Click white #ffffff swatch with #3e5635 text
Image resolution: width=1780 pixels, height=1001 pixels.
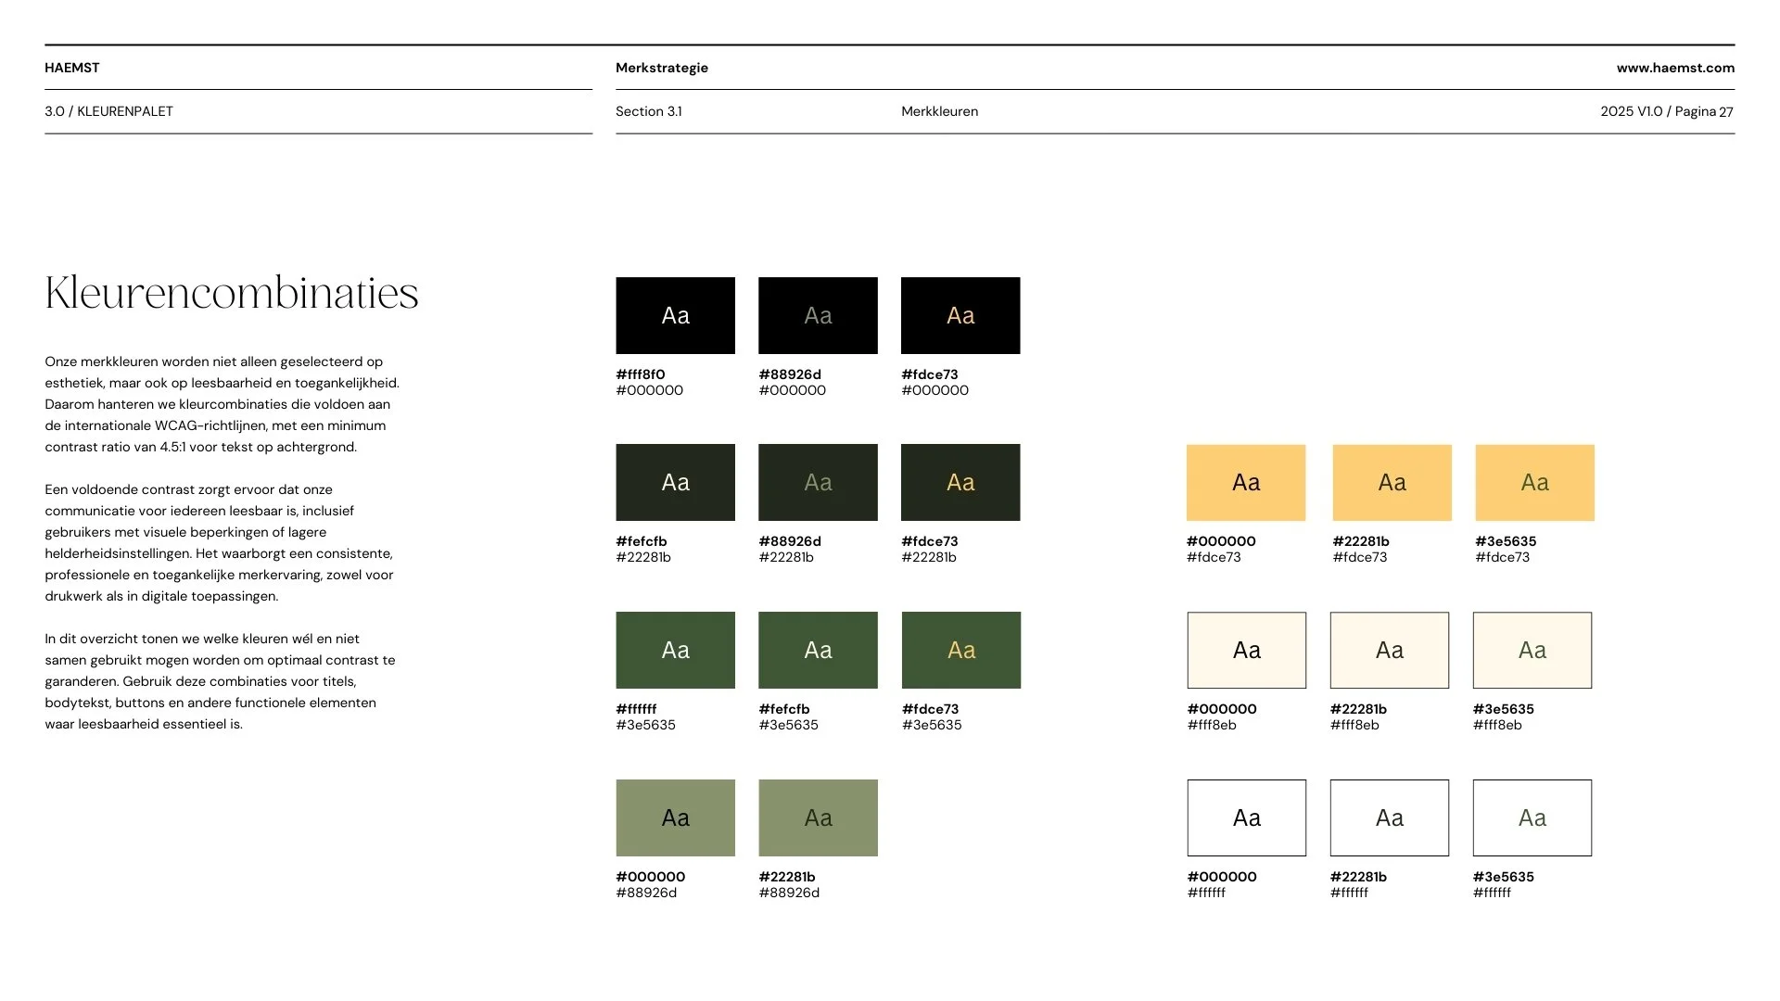1532,817
